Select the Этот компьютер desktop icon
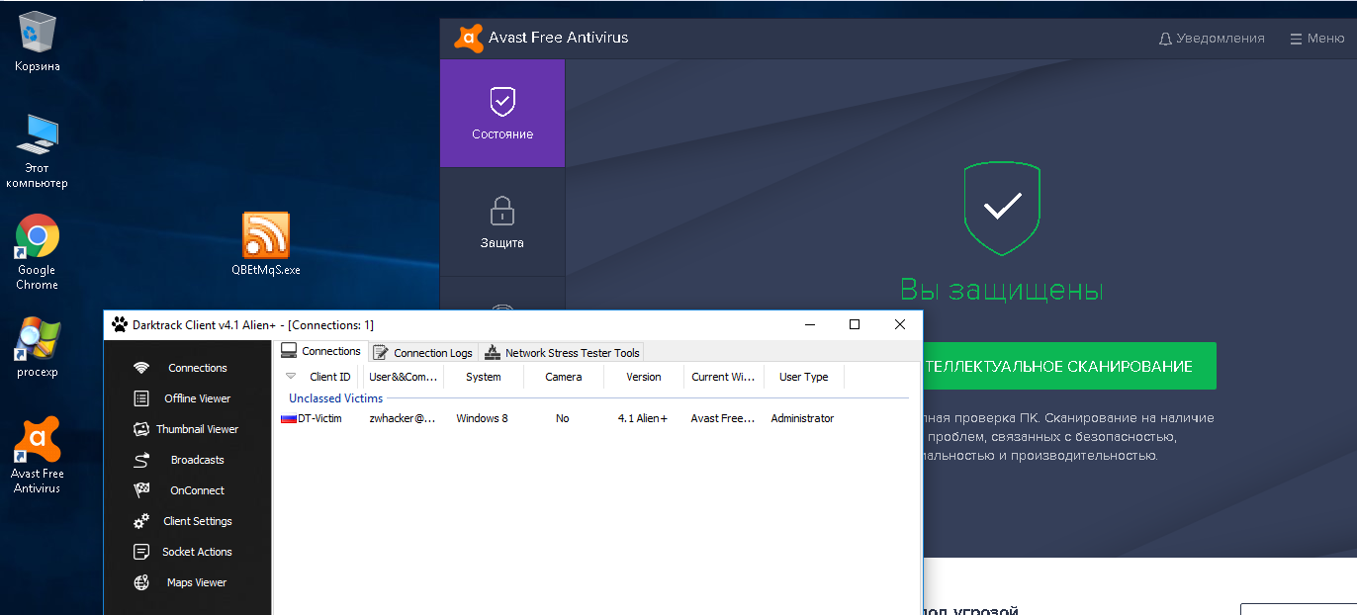The height and width of the screenshot is (615, 1357). (x=38, y=150)
